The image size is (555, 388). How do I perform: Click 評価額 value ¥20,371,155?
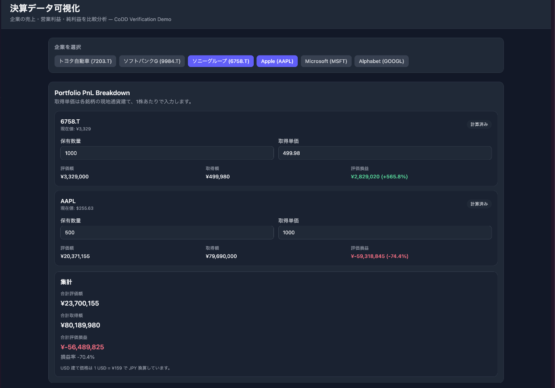pyautogui.click(x=75, y=256)
